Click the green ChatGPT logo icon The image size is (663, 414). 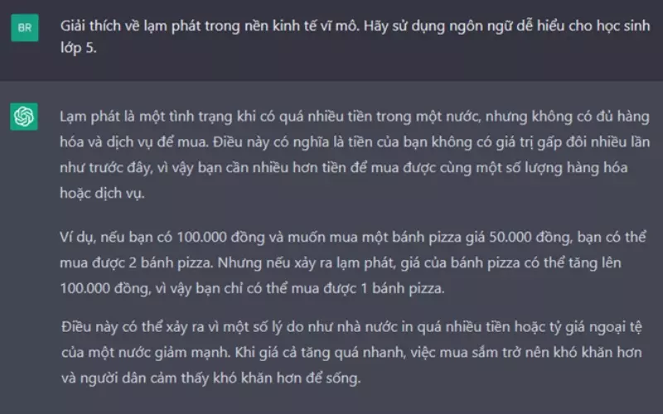24,117
